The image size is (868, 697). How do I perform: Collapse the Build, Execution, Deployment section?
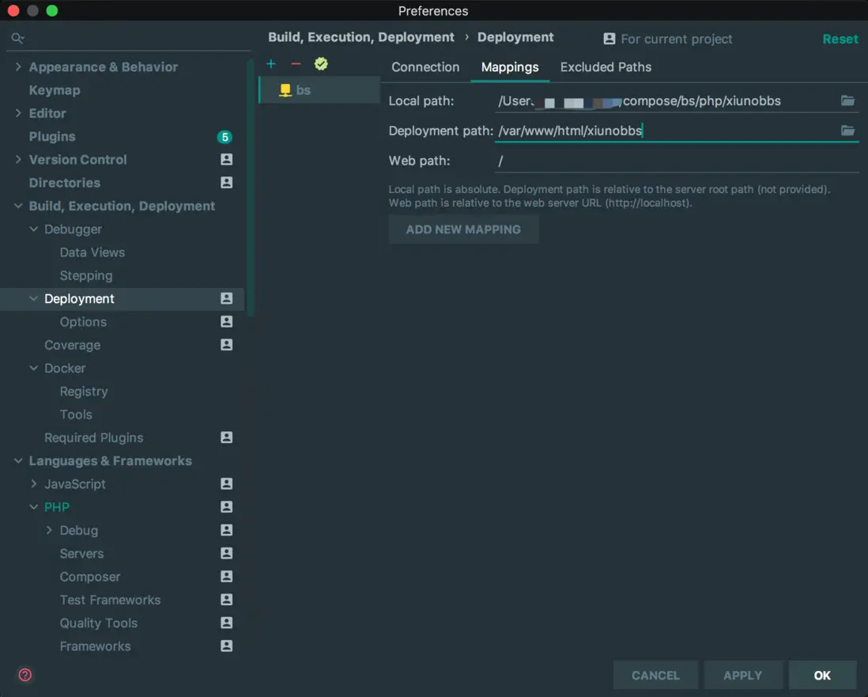(18, 206)
